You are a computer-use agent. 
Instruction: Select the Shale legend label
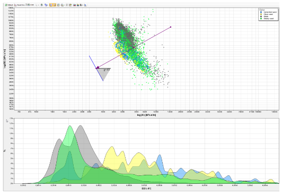(x=266, y=16)
